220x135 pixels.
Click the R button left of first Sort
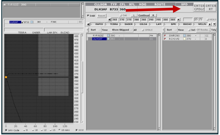(x=87, y=30)
